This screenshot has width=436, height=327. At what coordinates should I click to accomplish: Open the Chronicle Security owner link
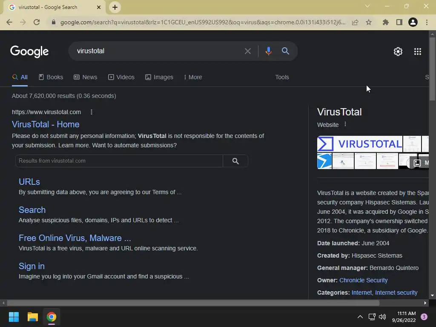[364, 280]
